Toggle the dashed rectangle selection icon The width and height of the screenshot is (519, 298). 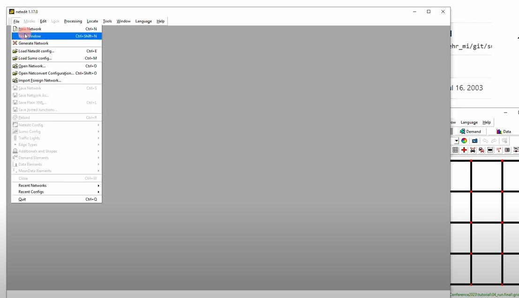490,150
